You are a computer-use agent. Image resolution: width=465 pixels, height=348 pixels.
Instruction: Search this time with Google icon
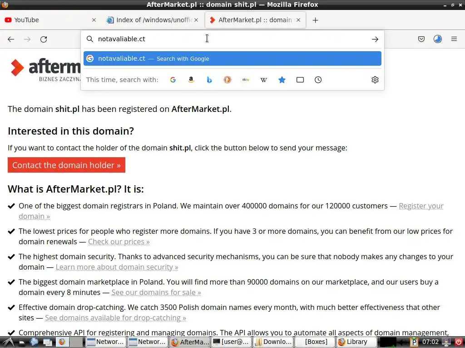click(173, 80)
